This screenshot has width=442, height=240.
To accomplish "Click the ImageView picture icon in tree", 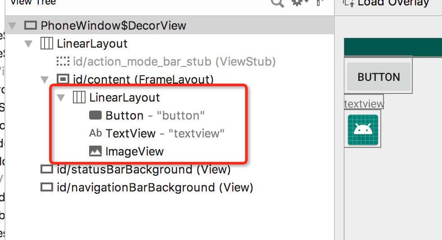I will click(x=95, y=151).
